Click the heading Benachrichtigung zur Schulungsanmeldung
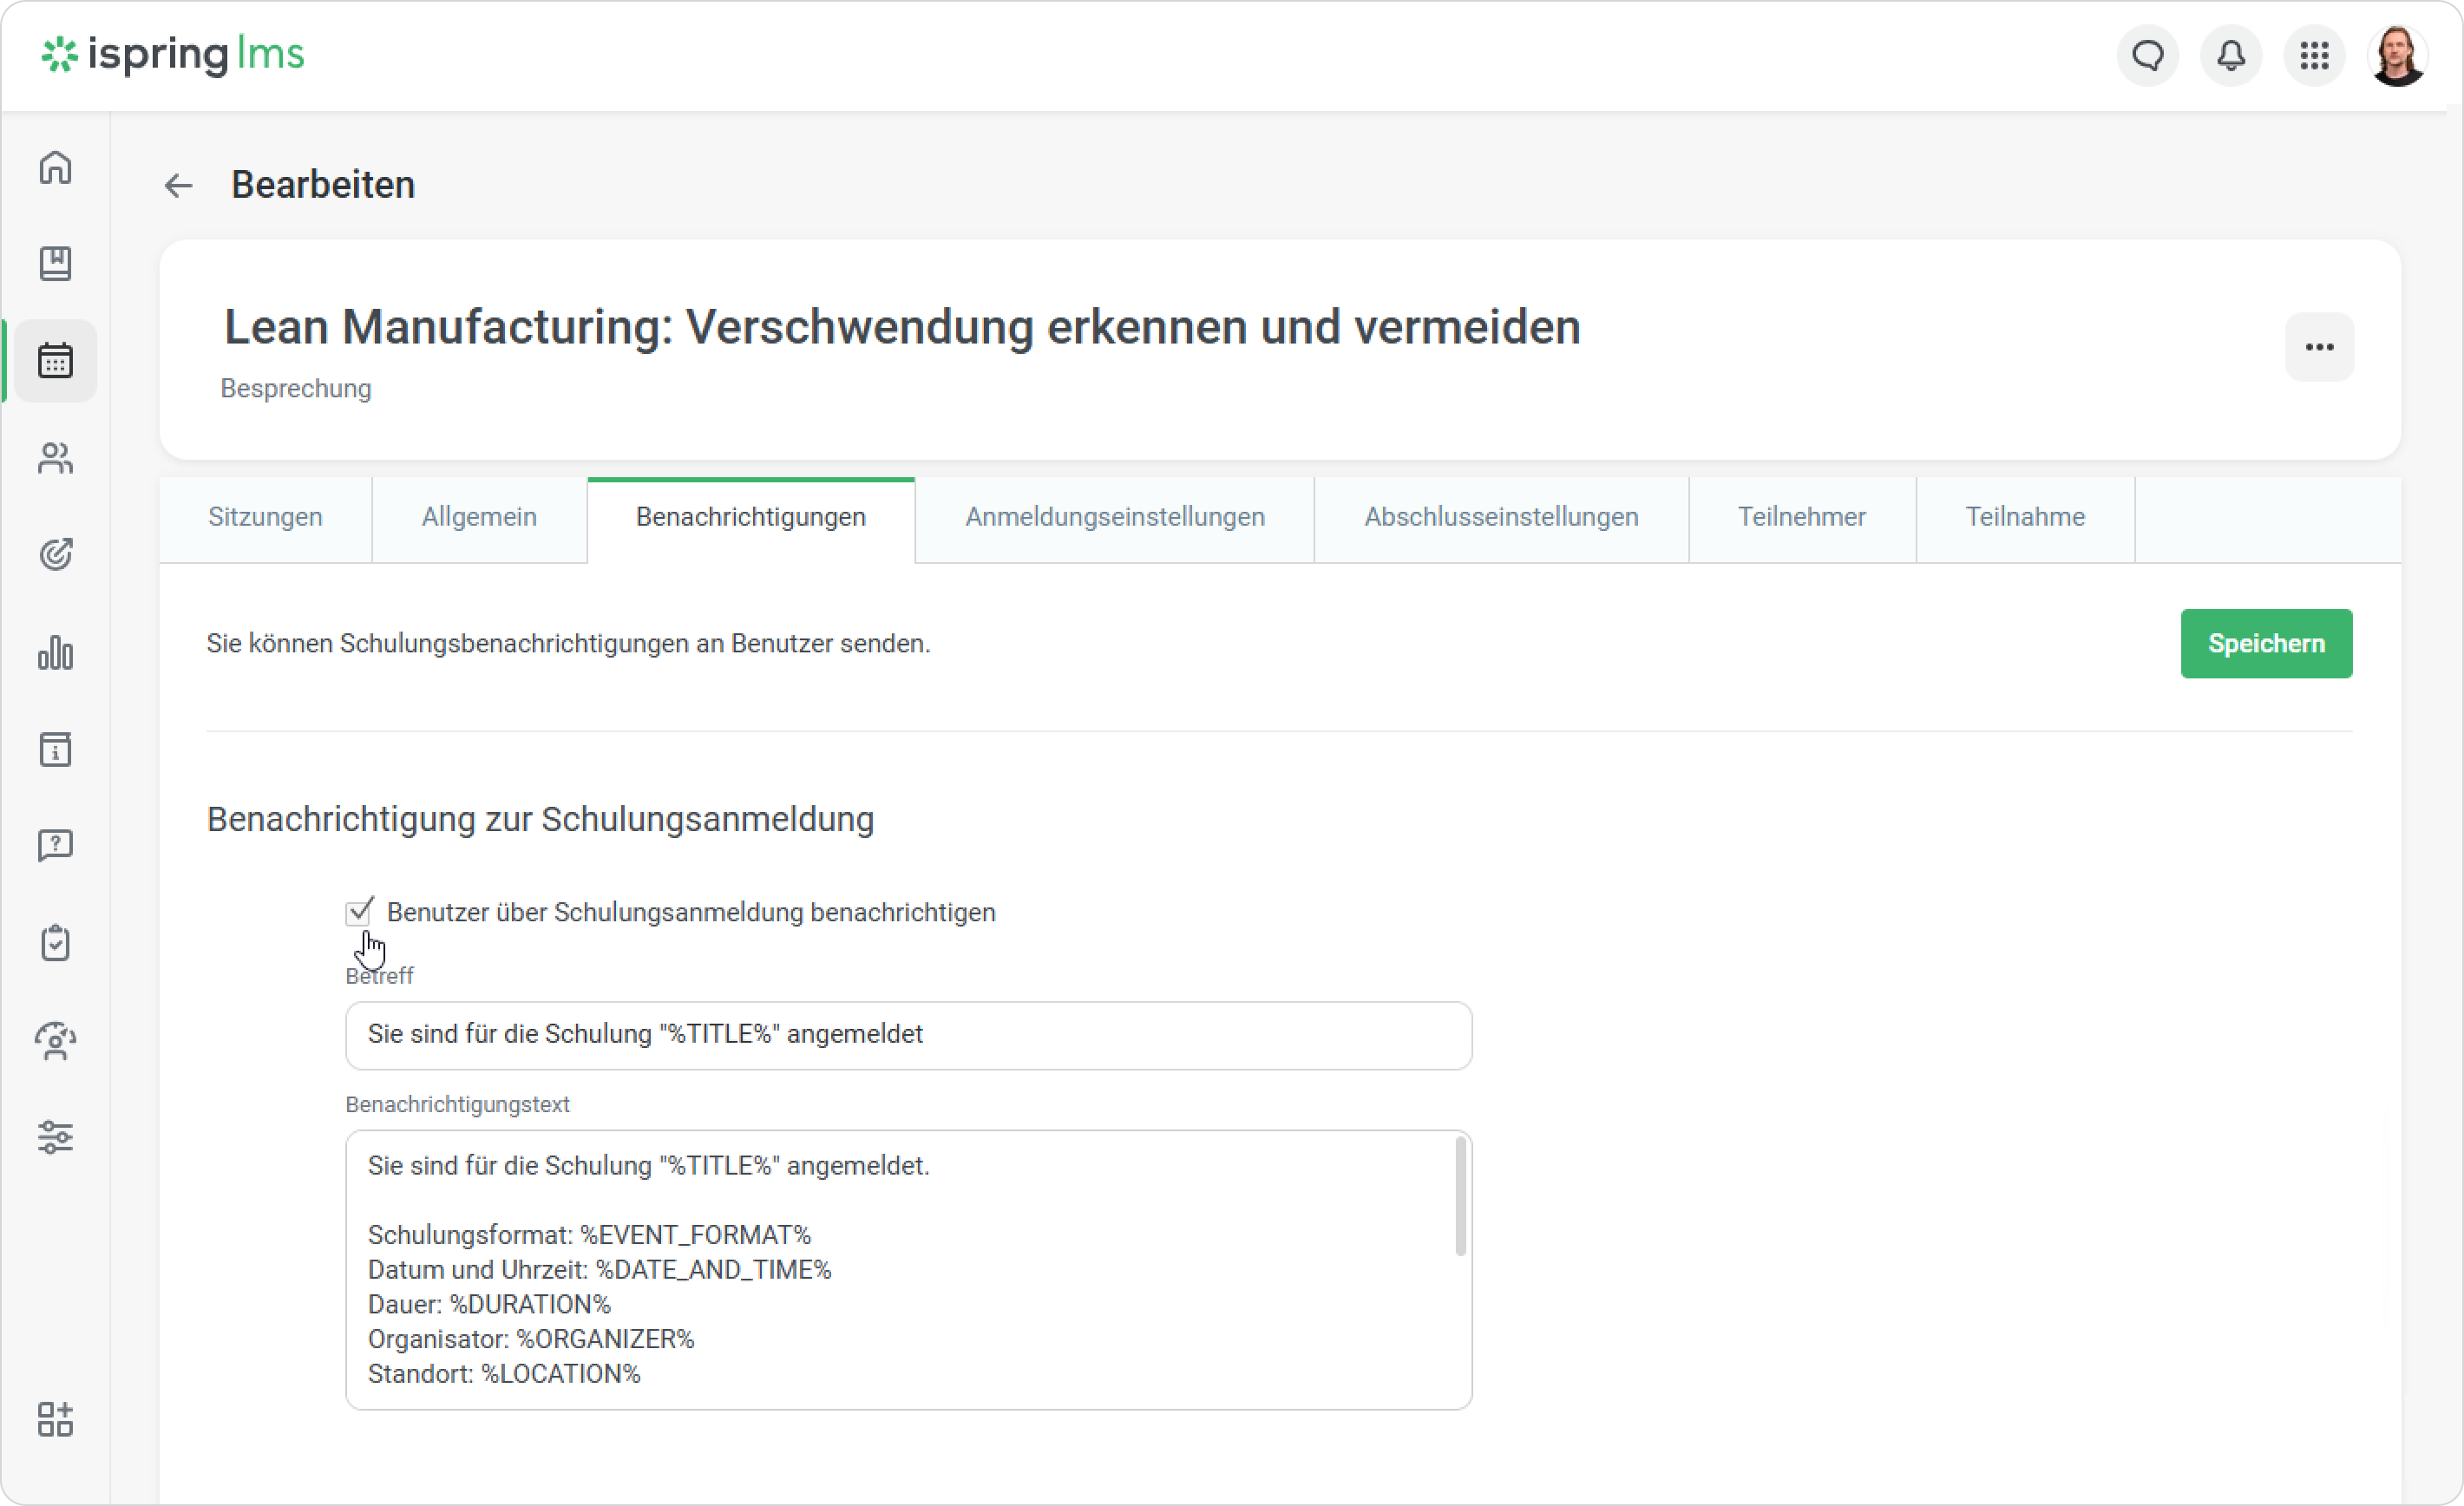Image resolution: width=2464 pixels, height=1506 pixels. (x=540, y=819)
